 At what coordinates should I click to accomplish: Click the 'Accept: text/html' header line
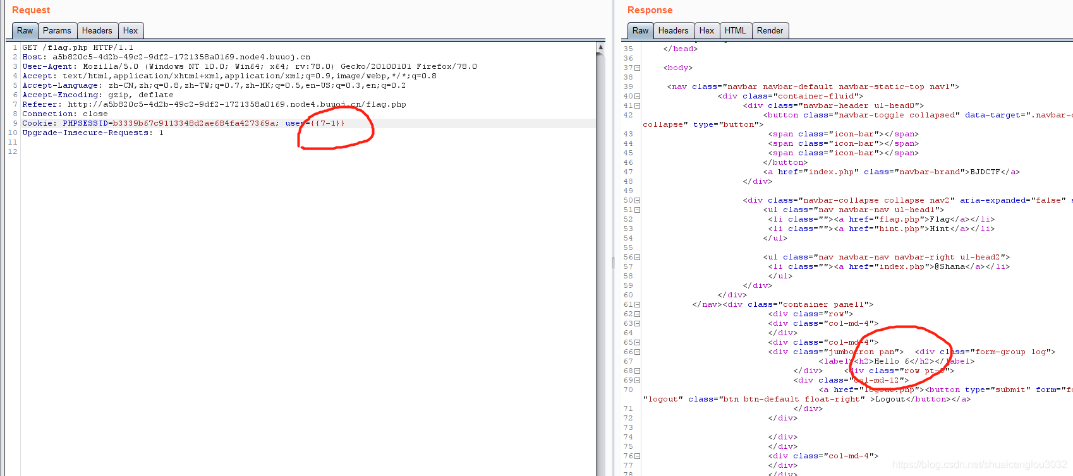coord(229,76)
